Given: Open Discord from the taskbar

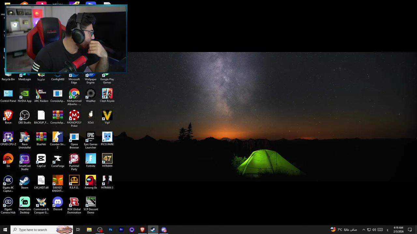Looking at the screenshot, I should click(164, 230).
